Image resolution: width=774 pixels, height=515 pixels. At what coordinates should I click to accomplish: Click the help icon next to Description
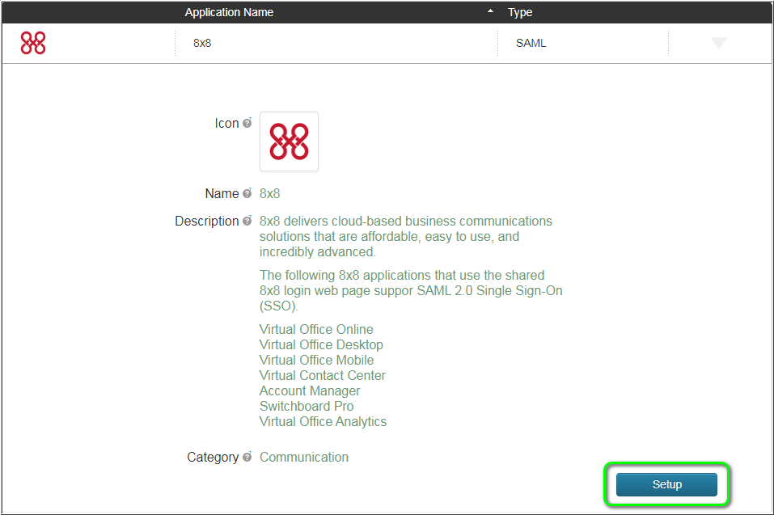[248, 221]
